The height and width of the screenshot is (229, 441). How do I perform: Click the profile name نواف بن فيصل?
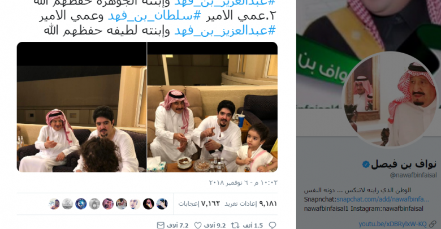coord(404,165)
